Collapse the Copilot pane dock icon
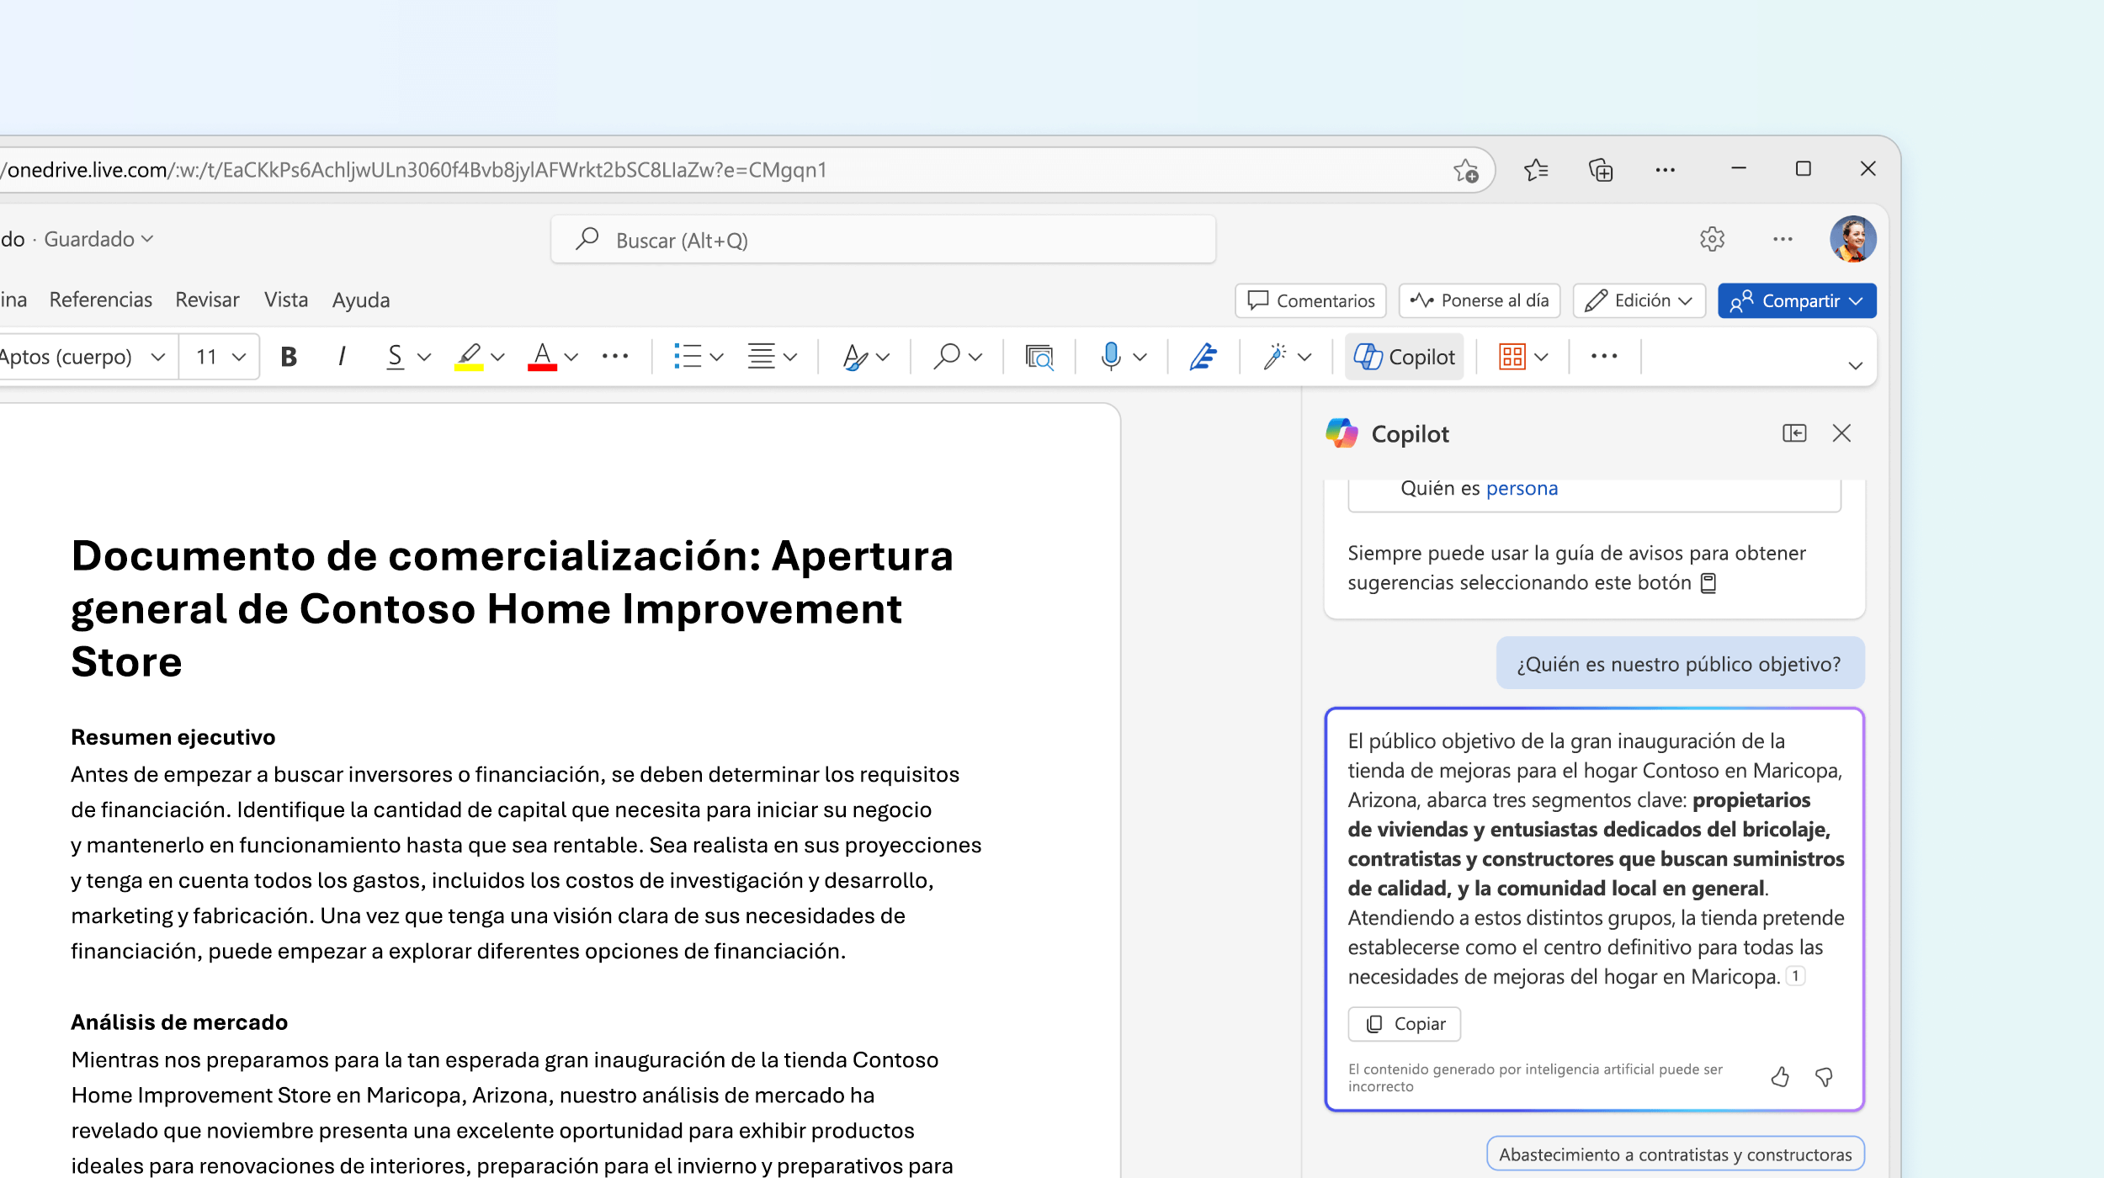Image resolution: width=2104 pixels, height=1178 pixels. tap(1794, 433)
